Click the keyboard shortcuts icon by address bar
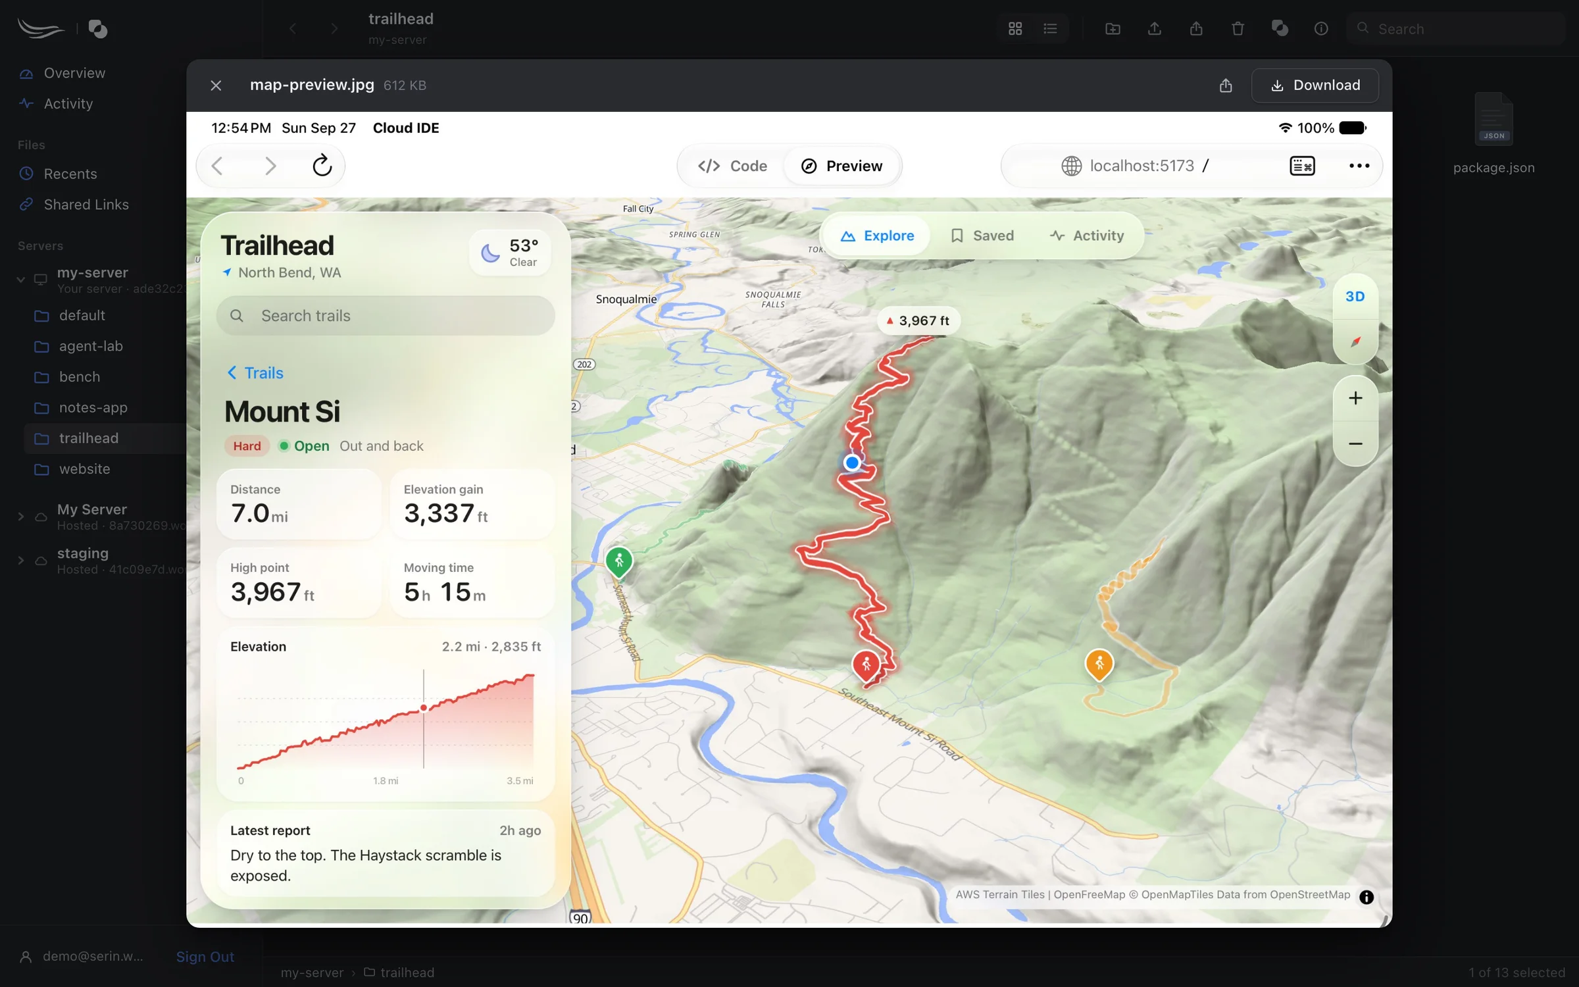1579x987 pixels. 1302,166
